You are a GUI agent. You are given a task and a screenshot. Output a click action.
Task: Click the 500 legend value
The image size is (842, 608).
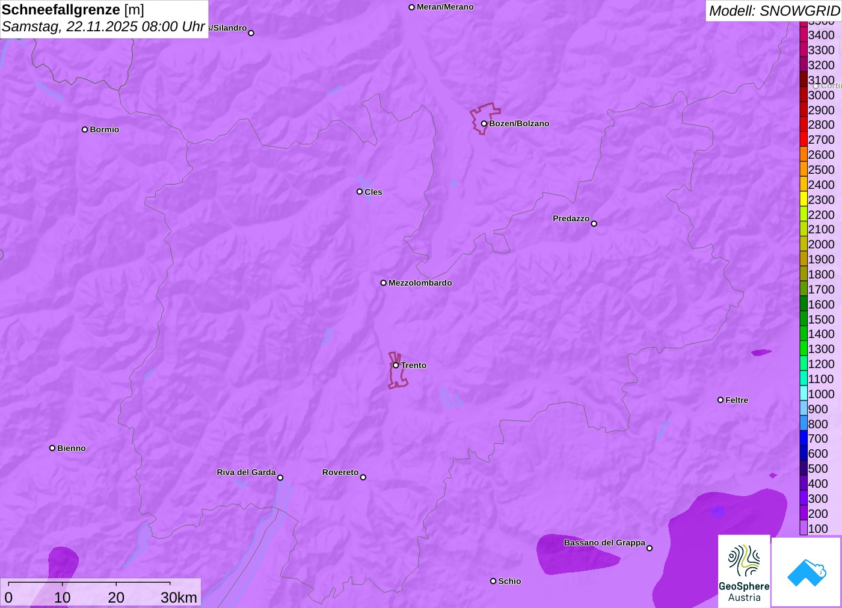coord(818,468)
